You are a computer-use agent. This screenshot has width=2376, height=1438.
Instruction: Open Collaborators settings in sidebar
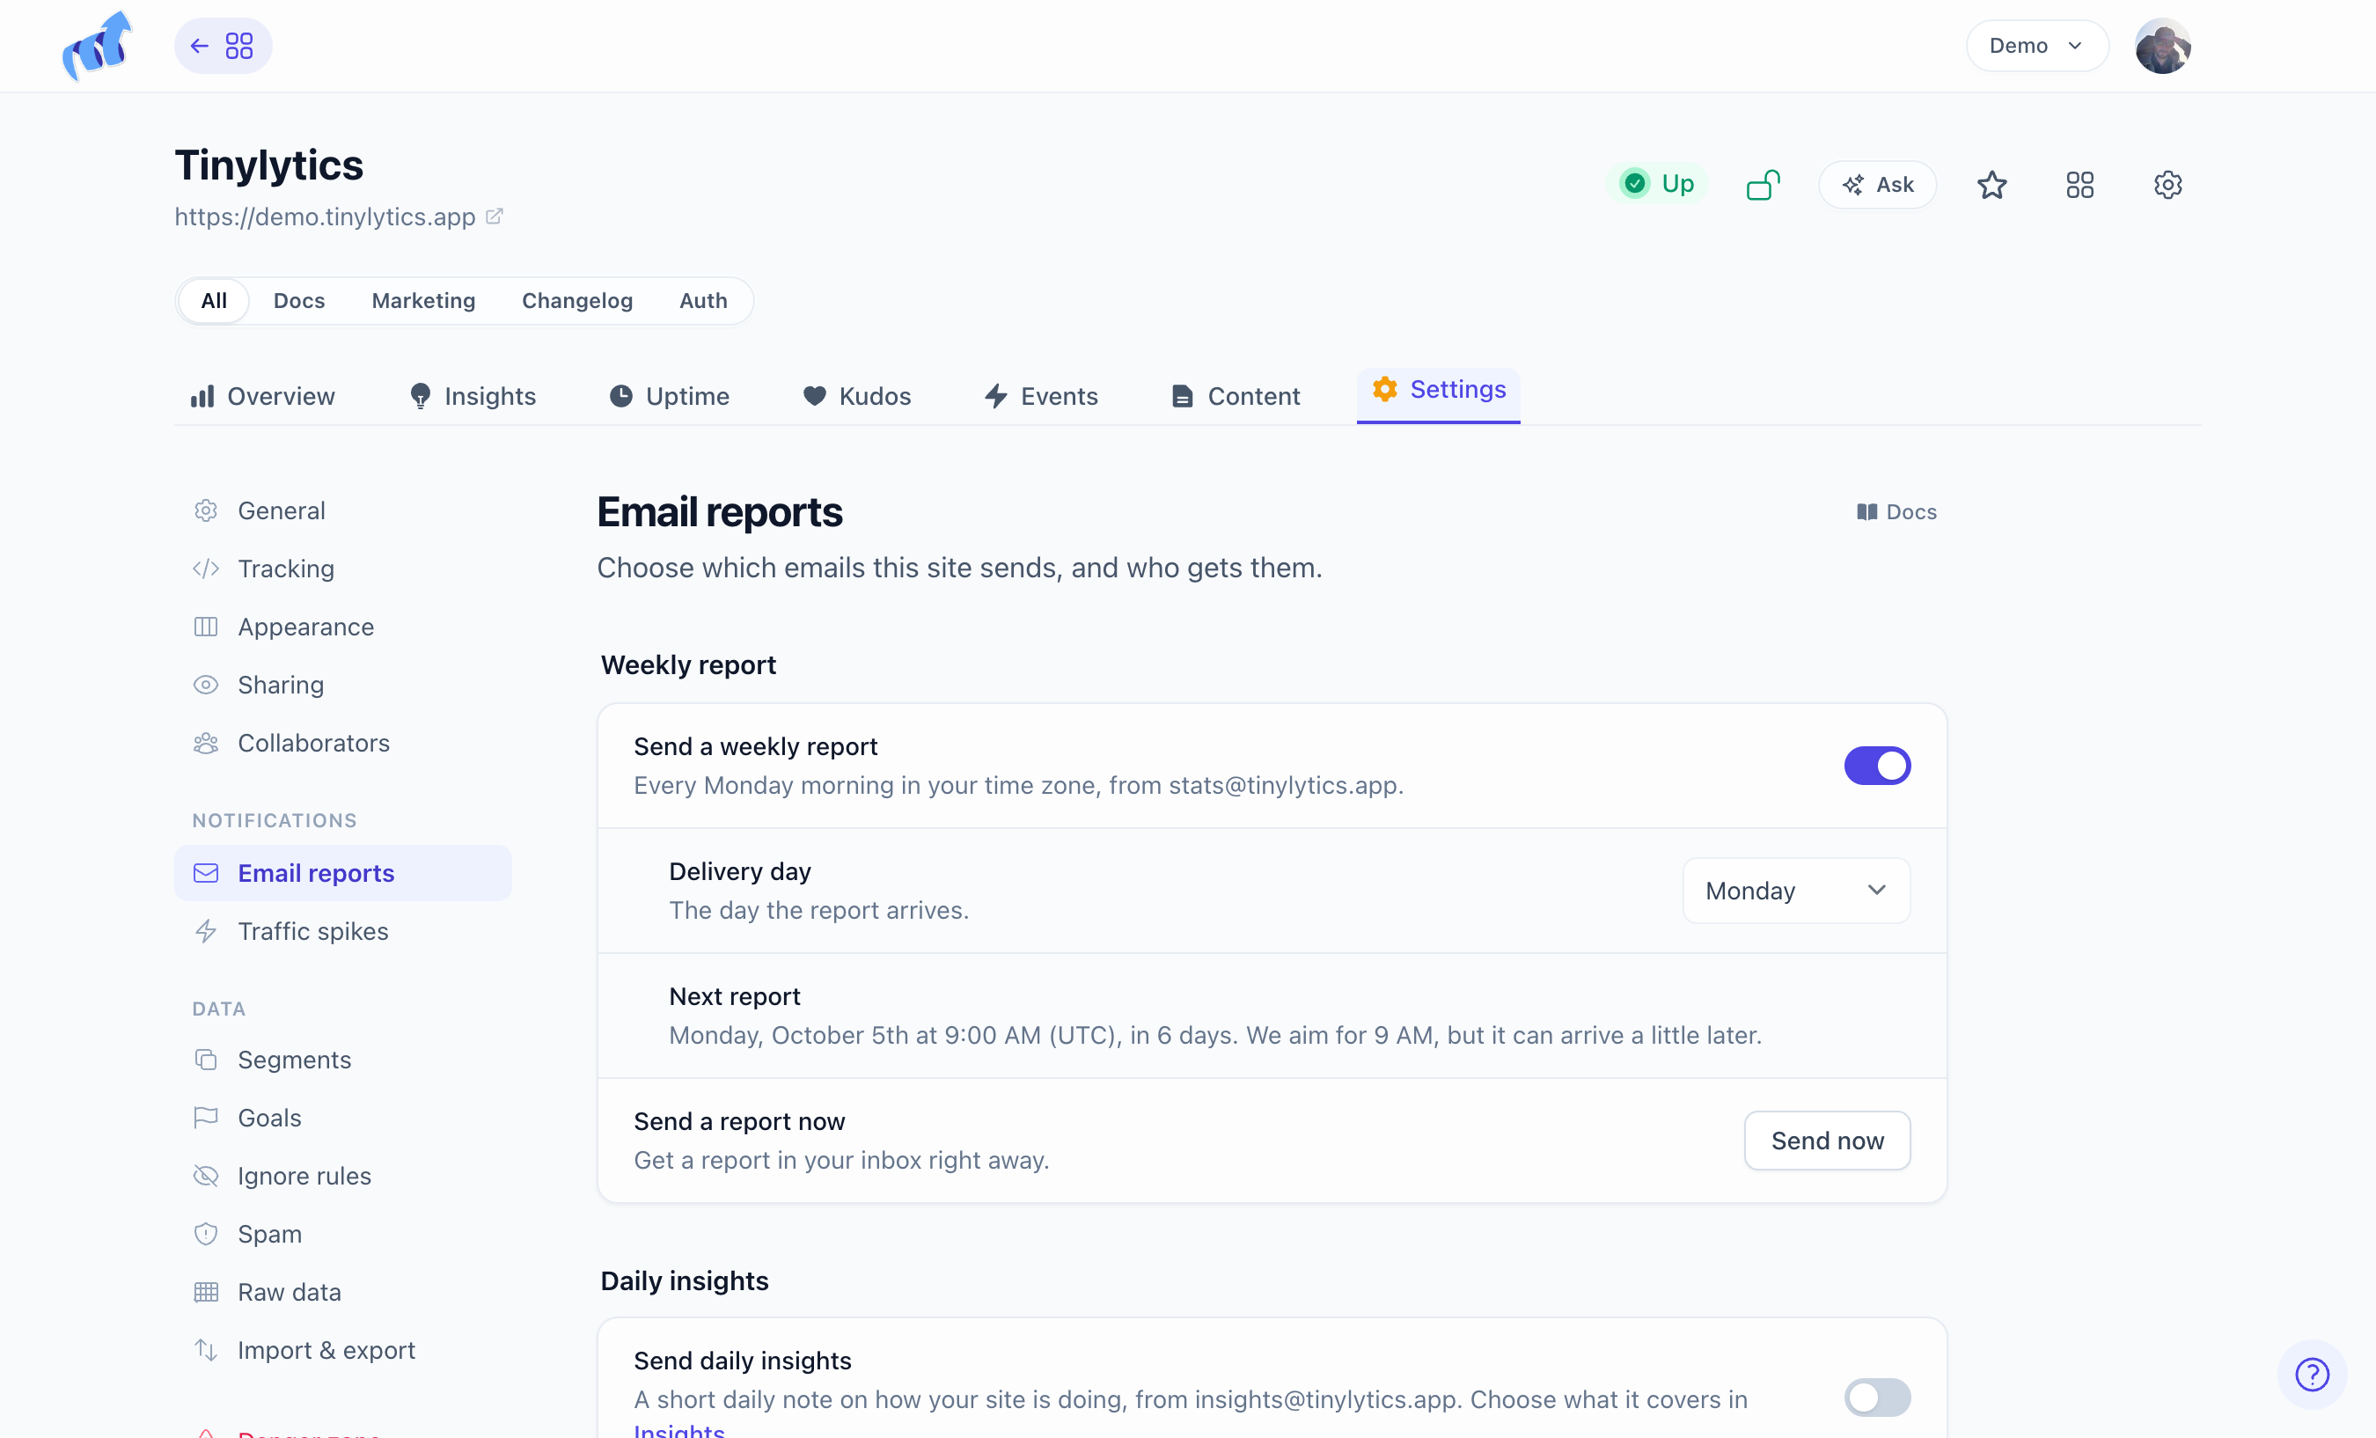pos(342,742)
